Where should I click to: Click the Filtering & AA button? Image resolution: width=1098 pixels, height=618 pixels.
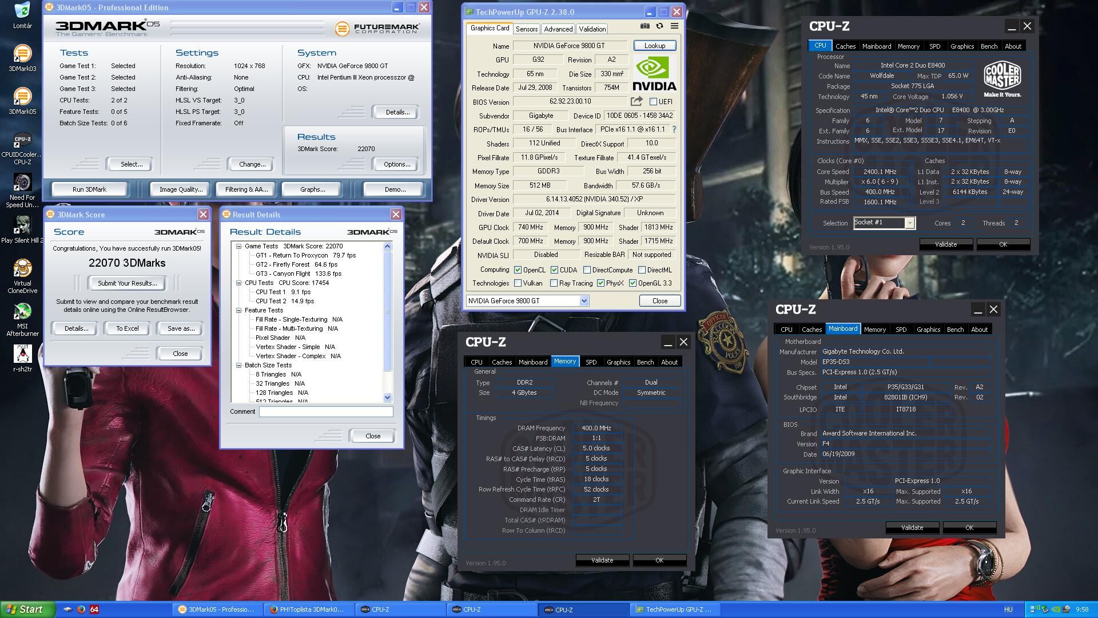click(x=246, y=189)
